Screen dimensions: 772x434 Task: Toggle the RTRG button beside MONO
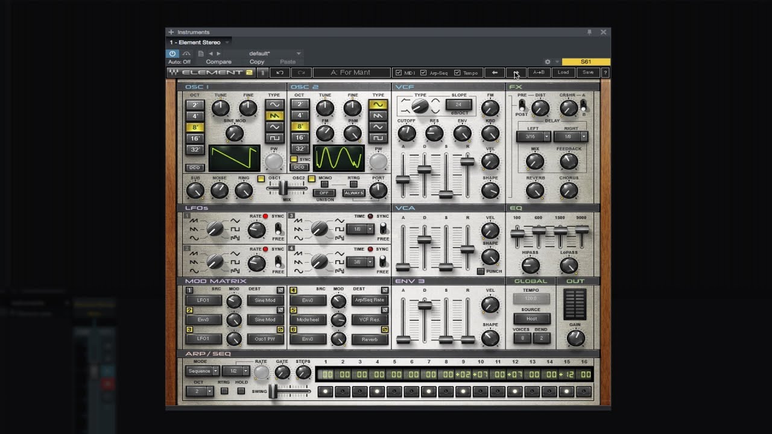pyautogui.click(x=353, y=184)
